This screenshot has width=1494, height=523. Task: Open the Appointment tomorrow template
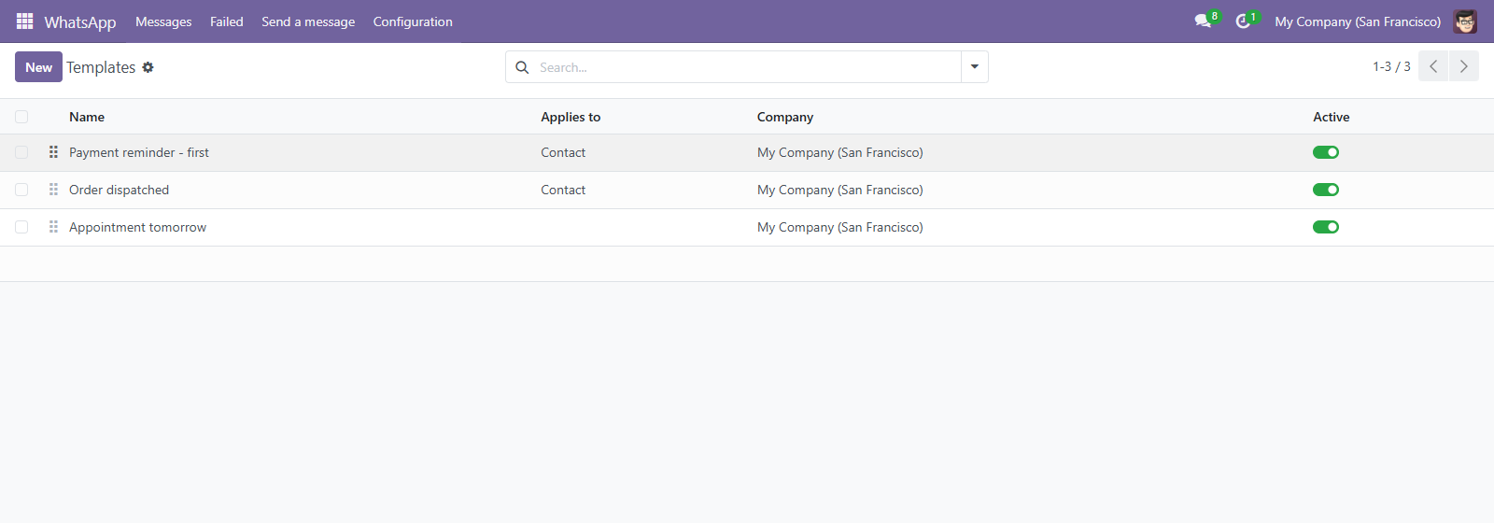[137, 227]
